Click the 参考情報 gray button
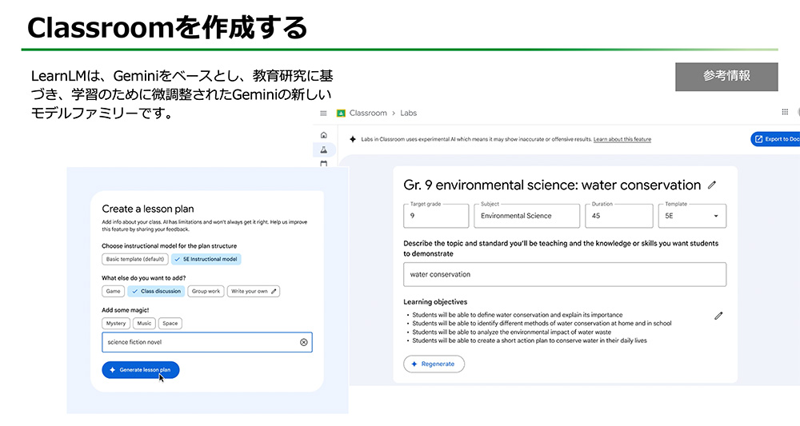This screenshot has width=800, height=426. (726, 77)
